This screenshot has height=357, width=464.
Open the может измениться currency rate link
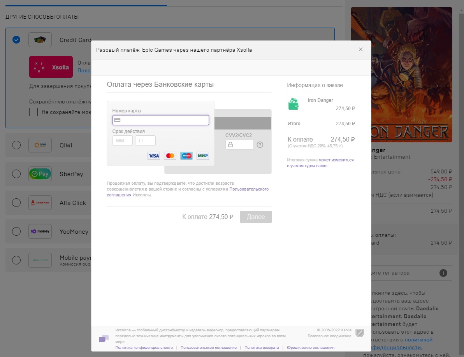coord(336,160)
